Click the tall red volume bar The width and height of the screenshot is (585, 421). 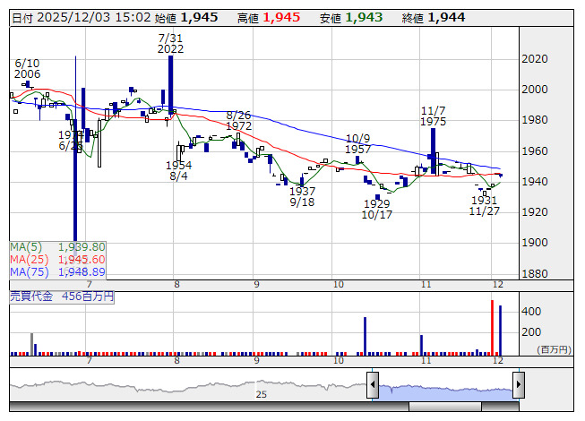492,327
